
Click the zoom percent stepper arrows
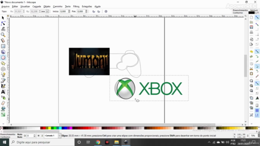[259, 136]
